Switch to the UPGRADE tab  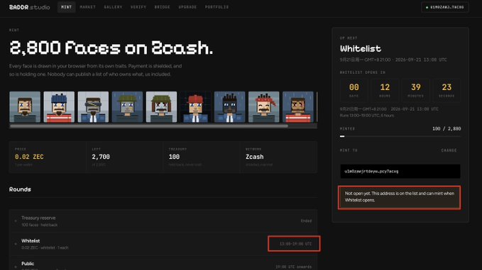[187, 7]
